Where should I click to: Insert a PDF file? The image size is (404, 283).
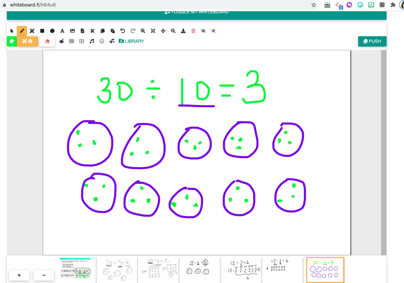[x=82, y=31]
